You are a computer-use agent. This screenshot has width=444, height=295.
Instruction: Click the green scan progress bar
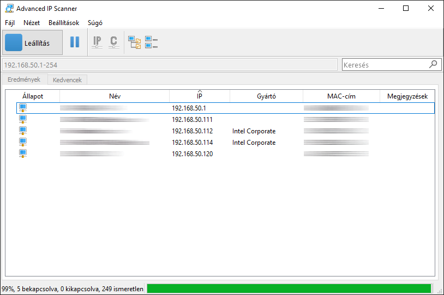289,288
